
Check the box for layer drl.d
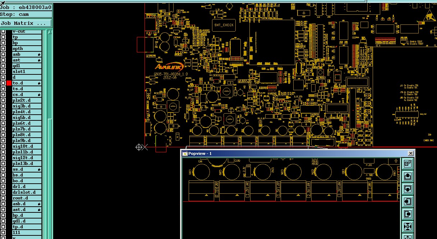pyautogui.click(x=3, y=187)
